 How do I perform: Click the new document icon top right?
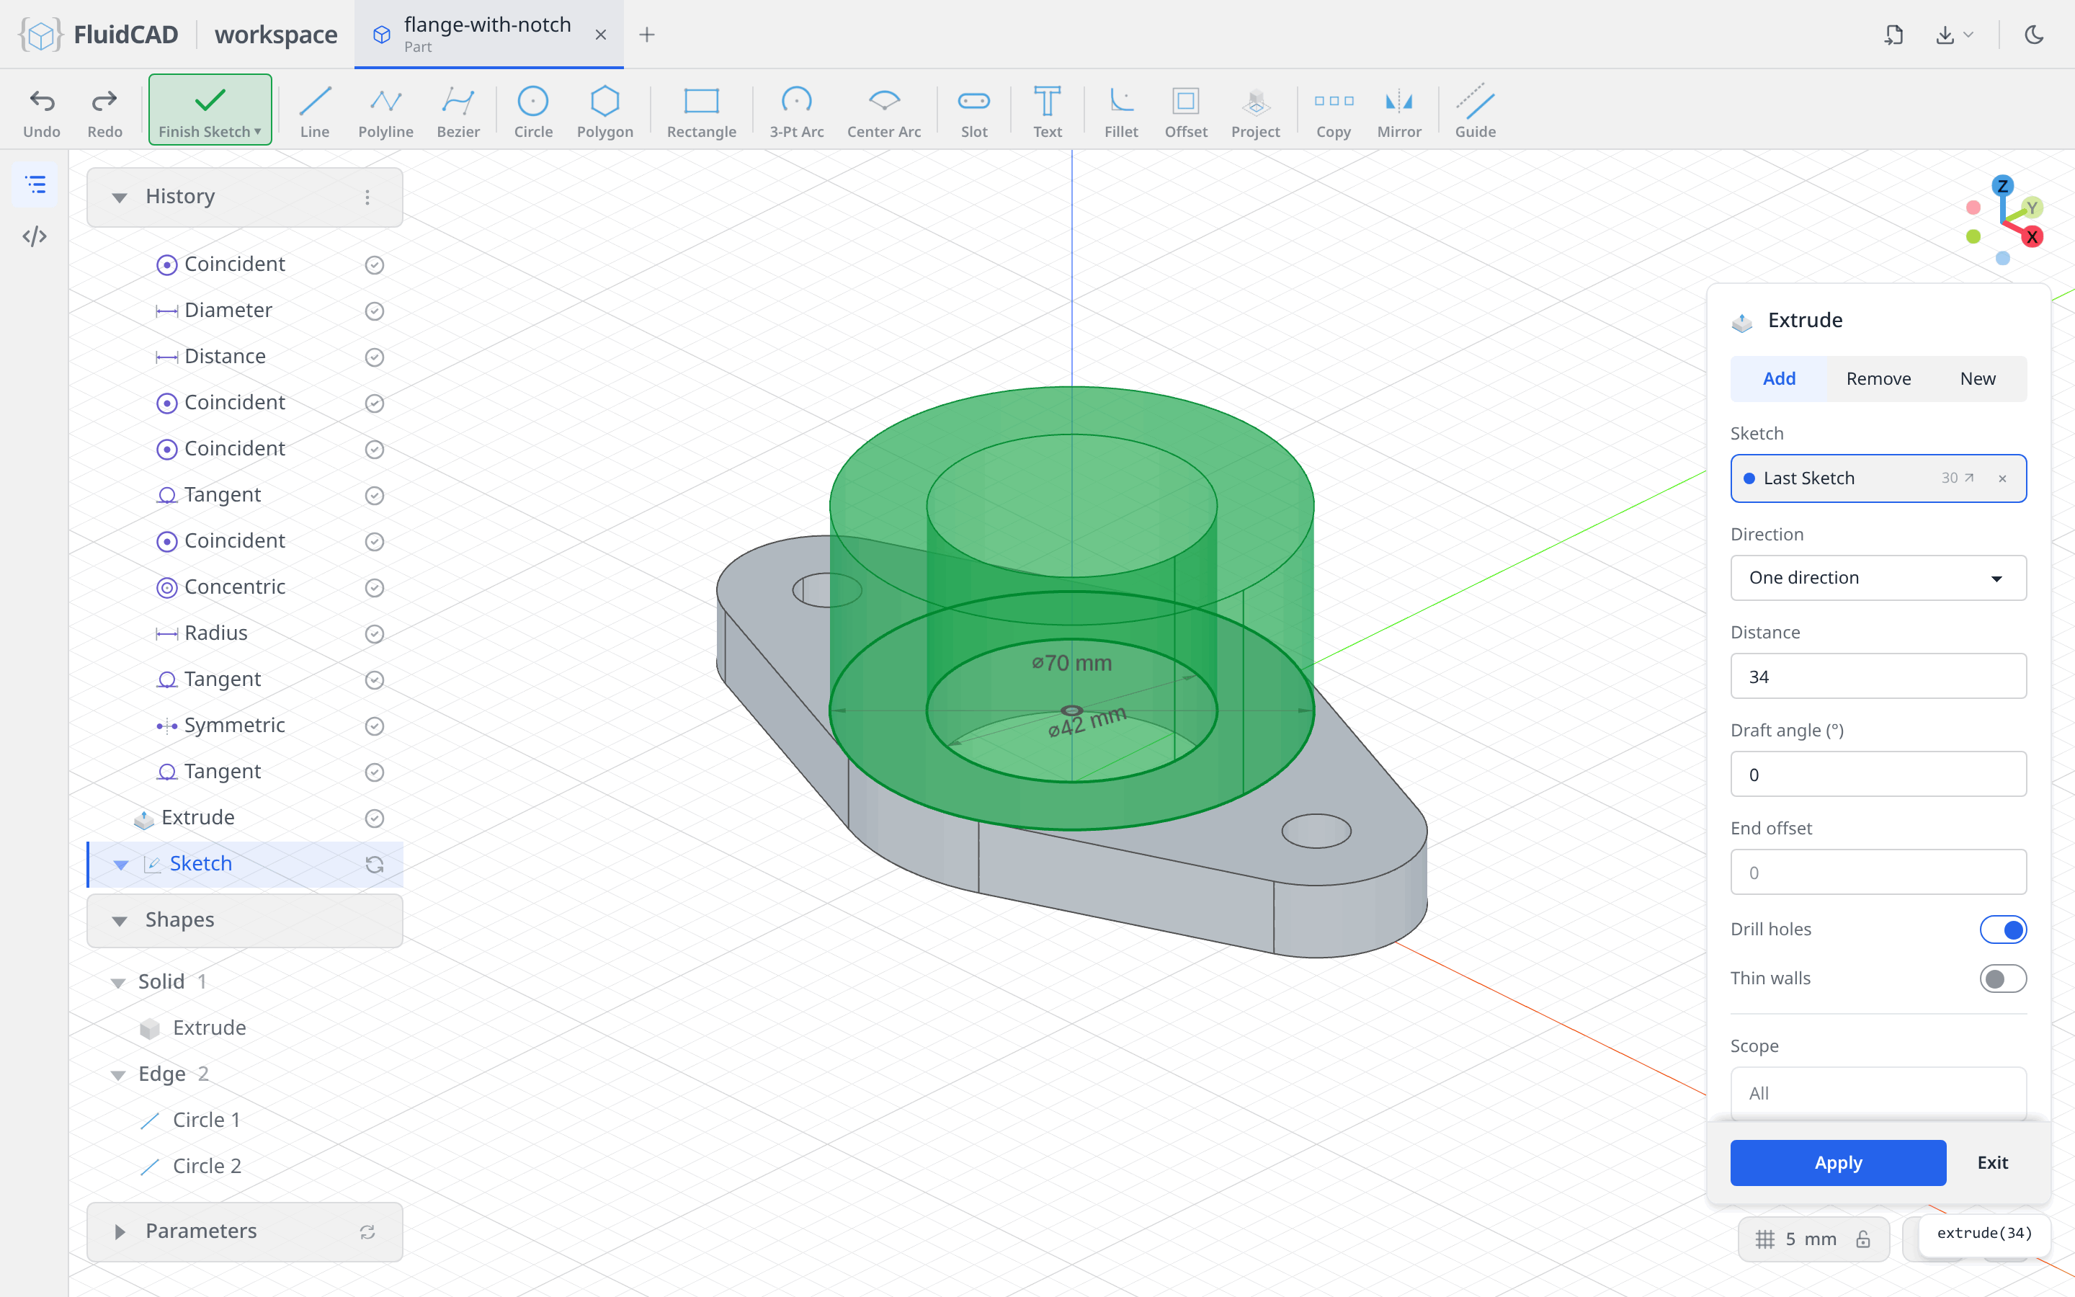coord(1894,35)
